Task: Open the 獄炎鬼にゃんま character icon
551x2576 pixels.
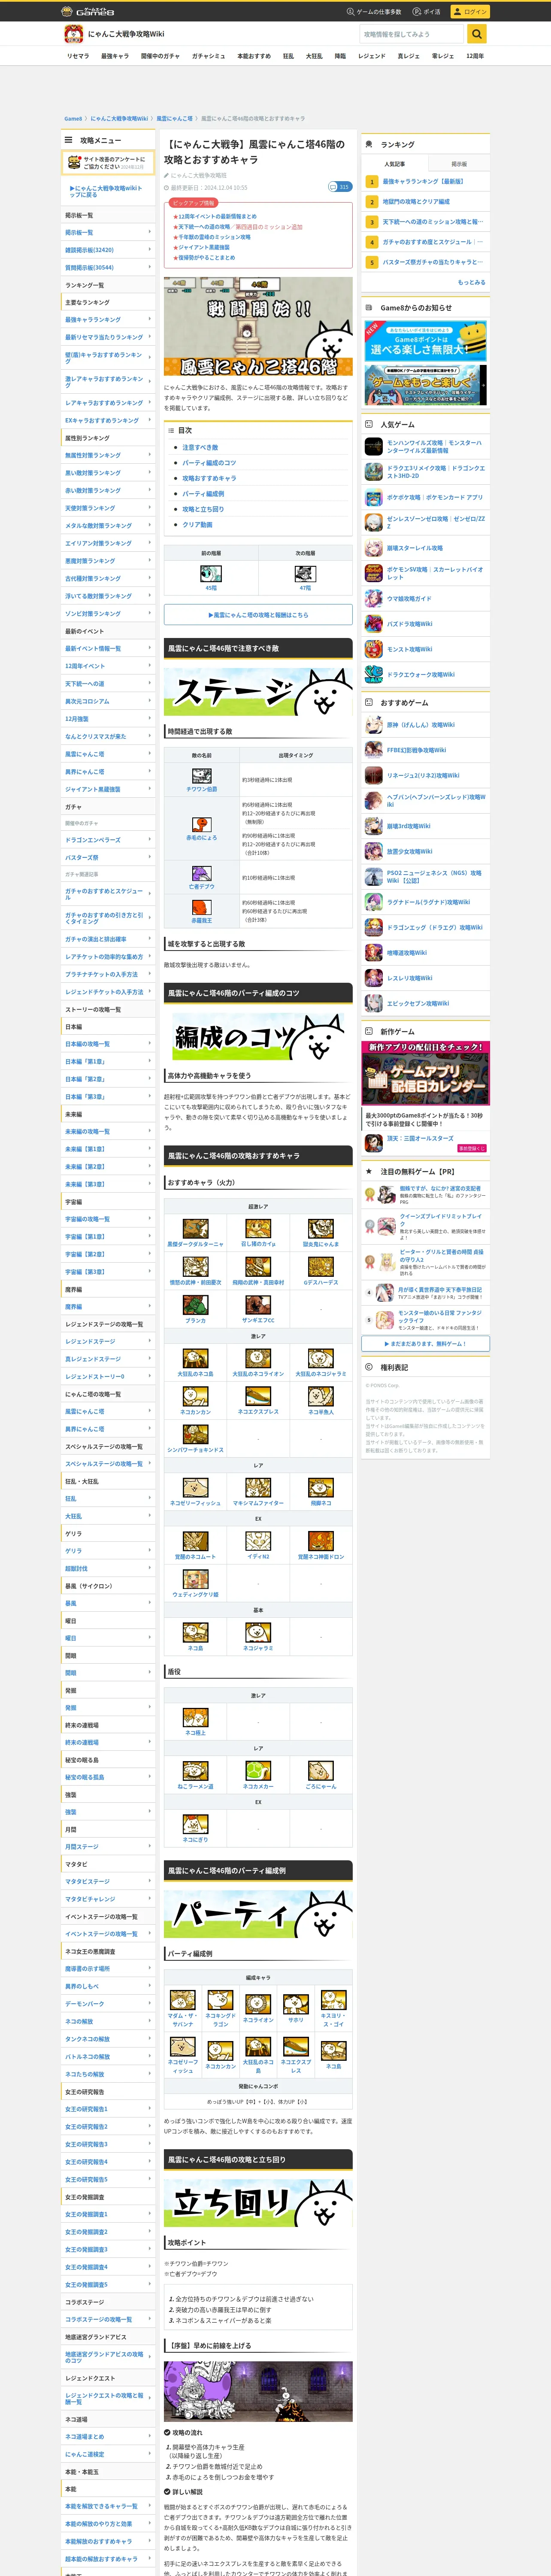Action: pos(321,1229)
